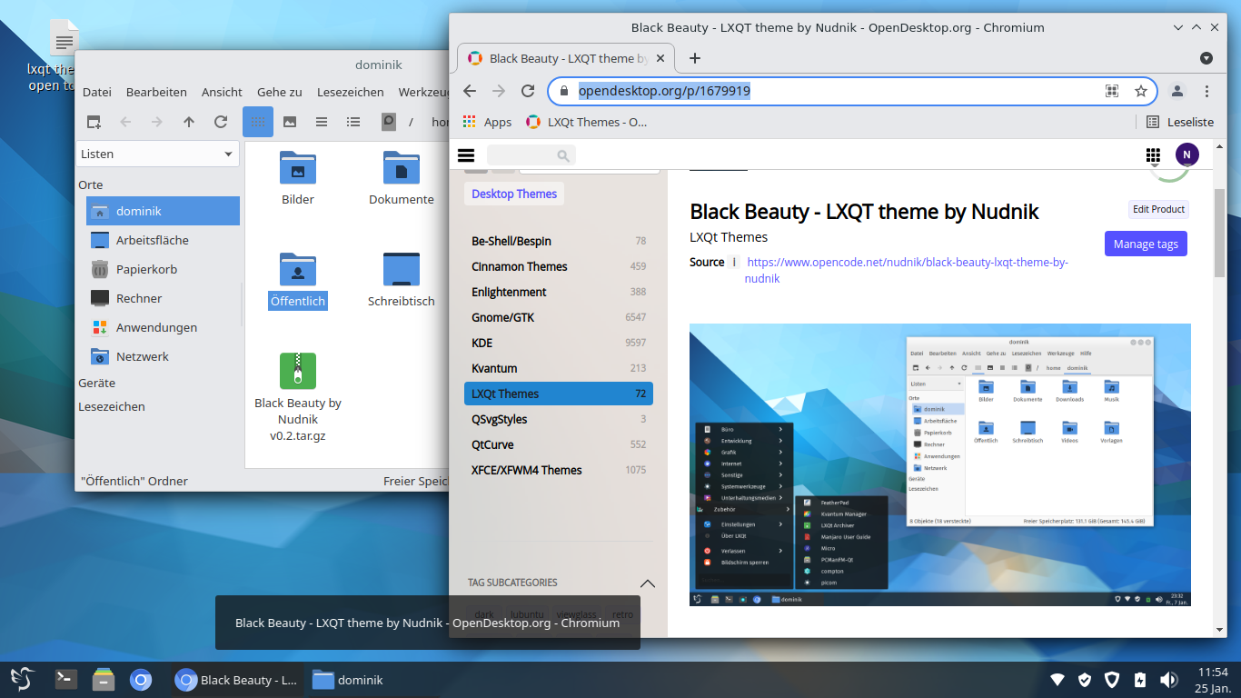
Task: Open the Lesezeichen menu
Action: (x=351, y=92)
